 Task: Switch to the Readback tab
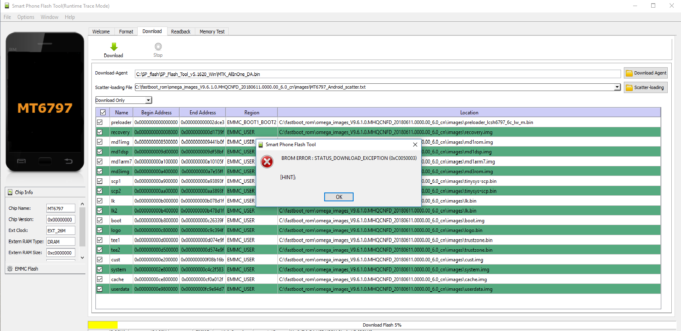coord(180,32)
